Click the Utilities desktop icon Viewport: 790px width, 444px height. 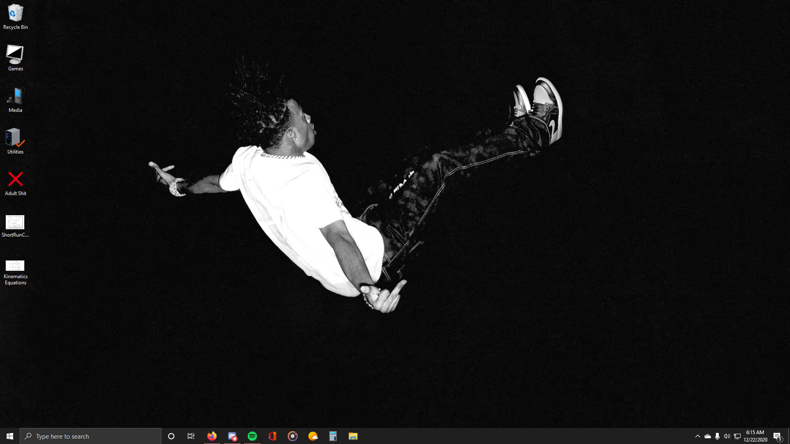point(15,141)
